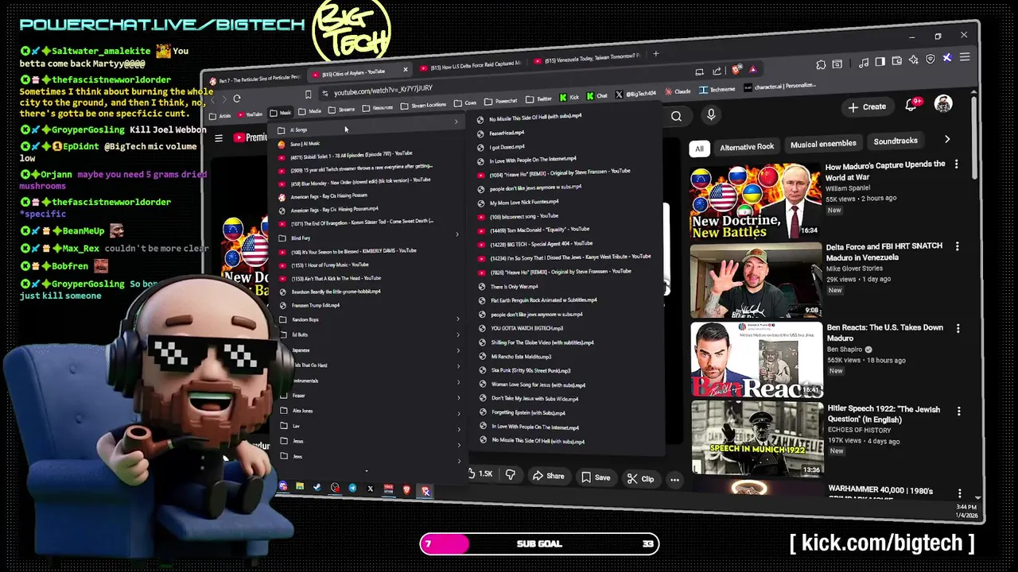Open a new browser tab with the plus button
This screenshot has width=1018, height=572.
click(655, 54)
